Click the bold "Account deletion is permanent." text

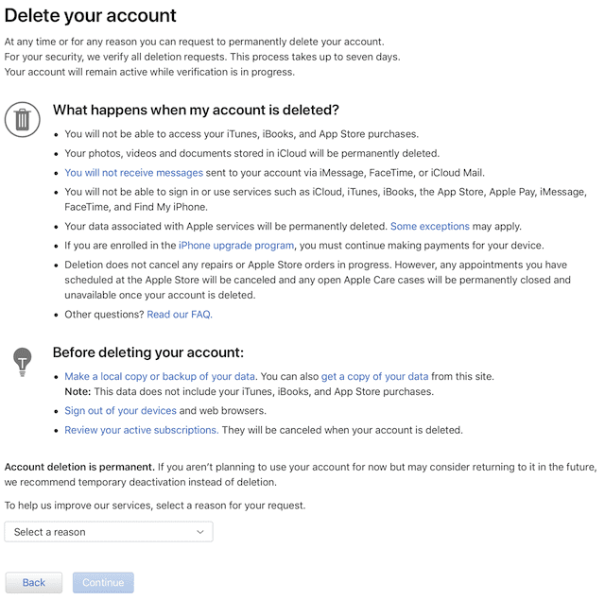[x=79, y=467]
